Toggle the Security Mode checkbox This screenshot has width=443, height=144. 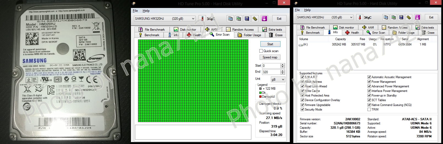pos(302,109)
